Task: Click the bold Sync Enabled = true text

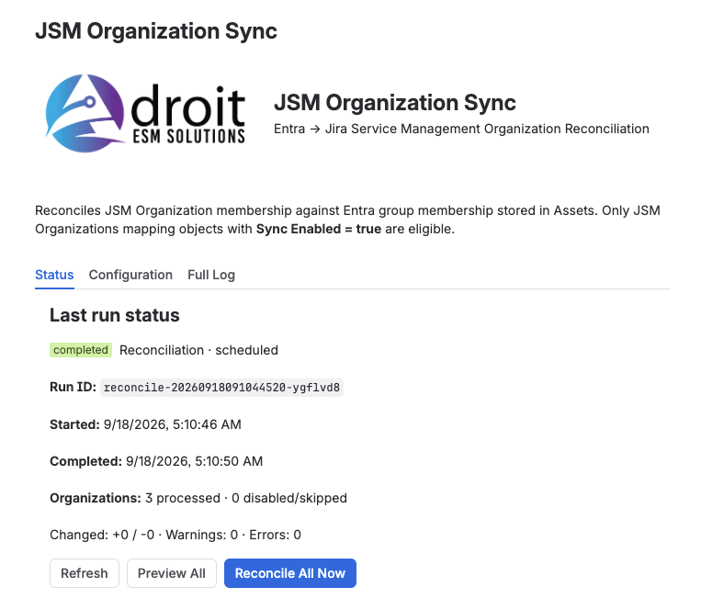Action: [319, 229]
